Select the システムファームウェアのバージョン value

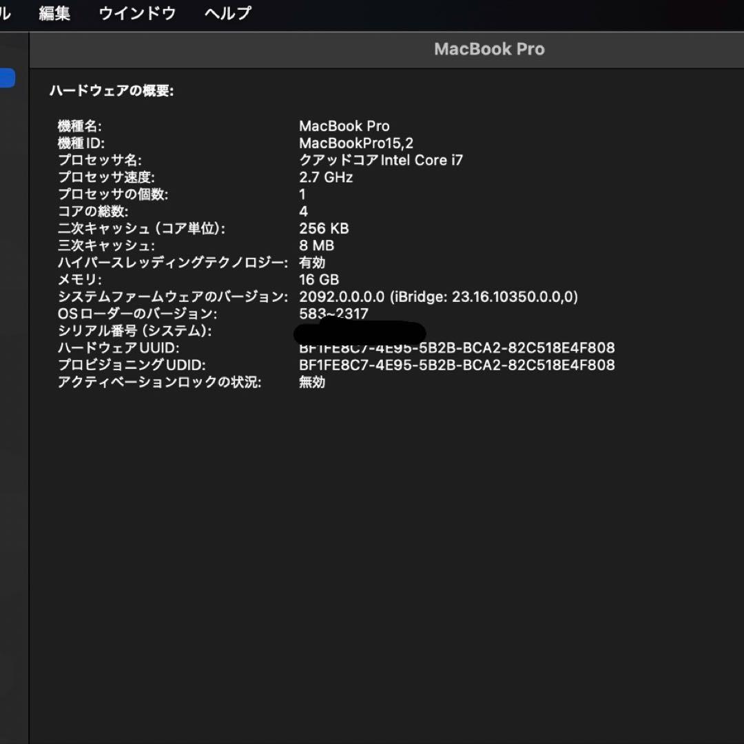click(438, 296)
